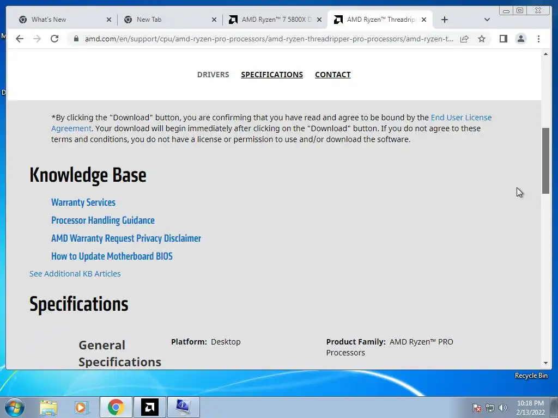Click the General Specifications subheading
558x418 pixels.
[120, 353]
